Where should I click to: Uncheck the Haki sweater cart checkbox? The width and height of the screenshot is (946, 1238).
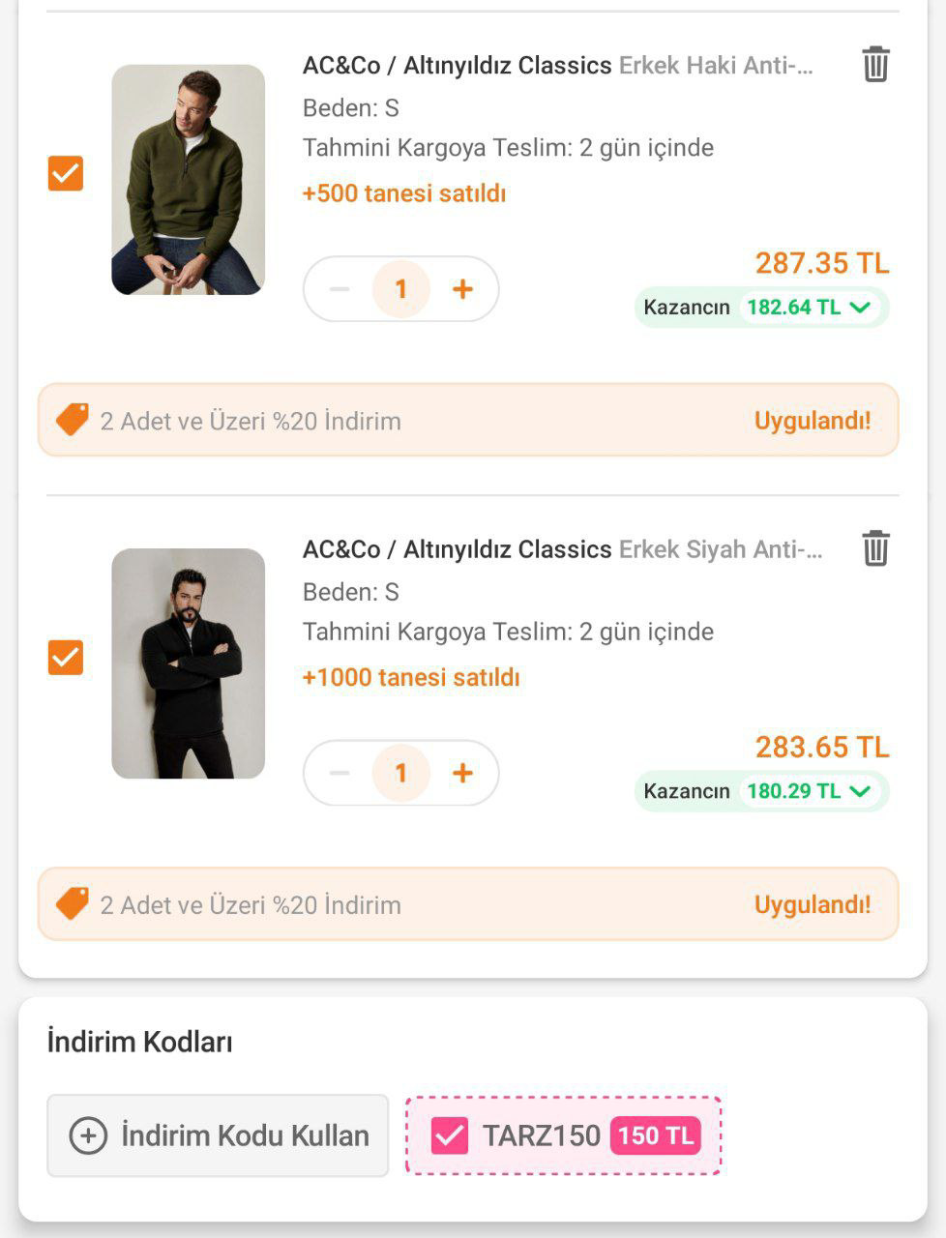[x=66, y=174]
